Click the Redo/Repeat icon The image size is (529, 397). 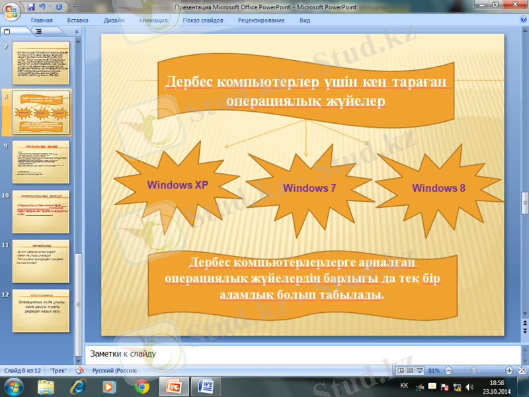click(59, 7)
